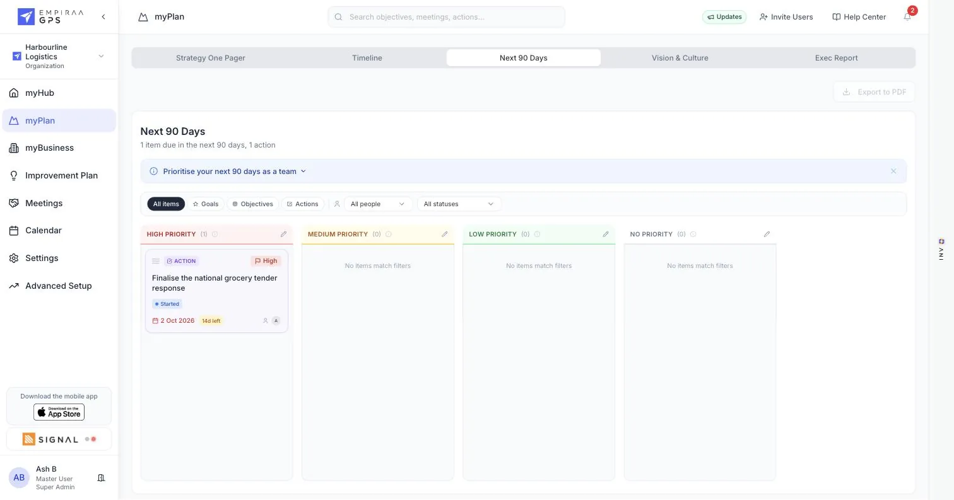Click the App Store download badge
This screenshot has width=954, height=500.
point(59,412)
